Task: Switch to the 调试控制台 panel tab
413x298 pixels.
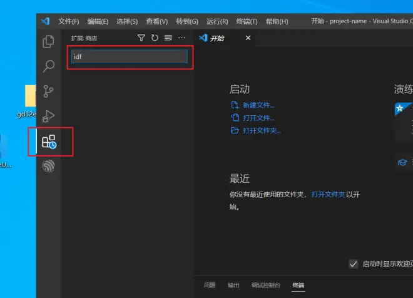Action: [266, 285]
